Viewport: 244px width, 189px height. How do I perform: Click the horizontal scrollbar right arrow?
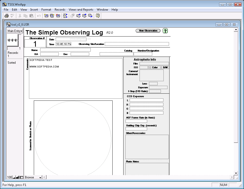click(x=232, y=177)
